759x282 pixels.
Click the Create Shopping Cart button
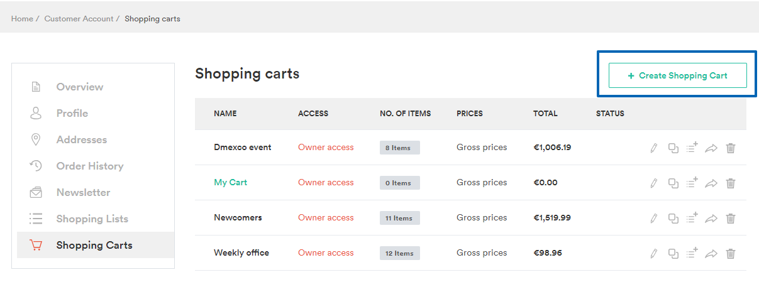pyautogui.click(x=677, y=75)
